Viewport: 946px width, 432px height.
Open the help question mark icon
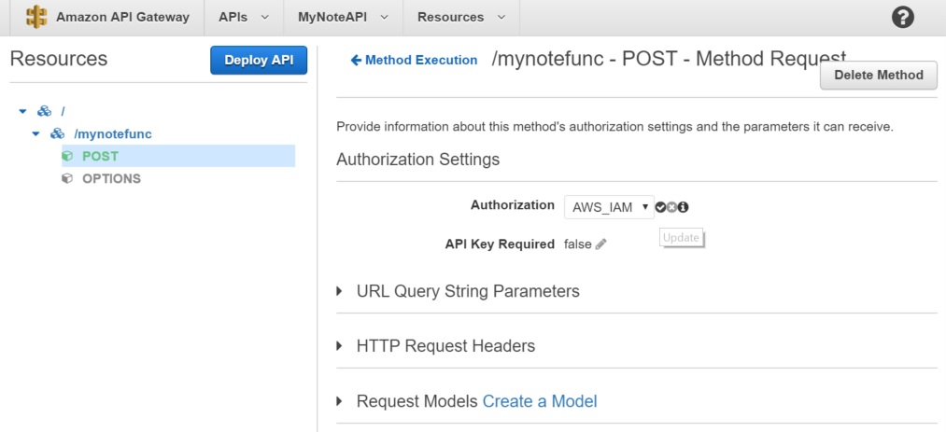coord(902,18)
